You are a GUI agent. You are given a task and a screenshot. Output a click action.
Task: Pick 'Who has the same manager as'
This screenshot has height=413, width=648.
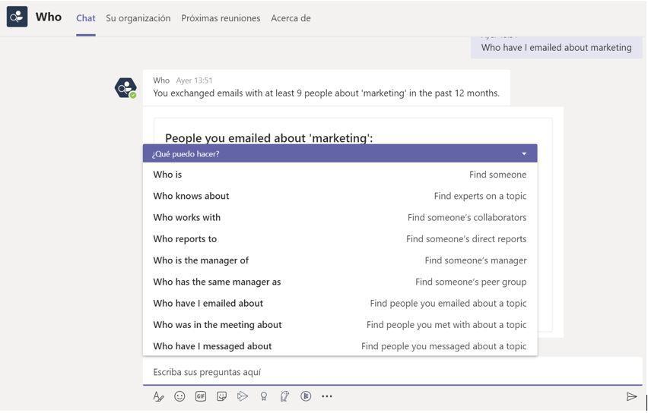coord(340,282)
